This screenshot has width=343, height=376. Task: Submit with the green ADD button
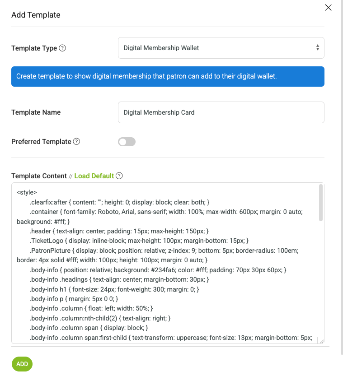22,364
